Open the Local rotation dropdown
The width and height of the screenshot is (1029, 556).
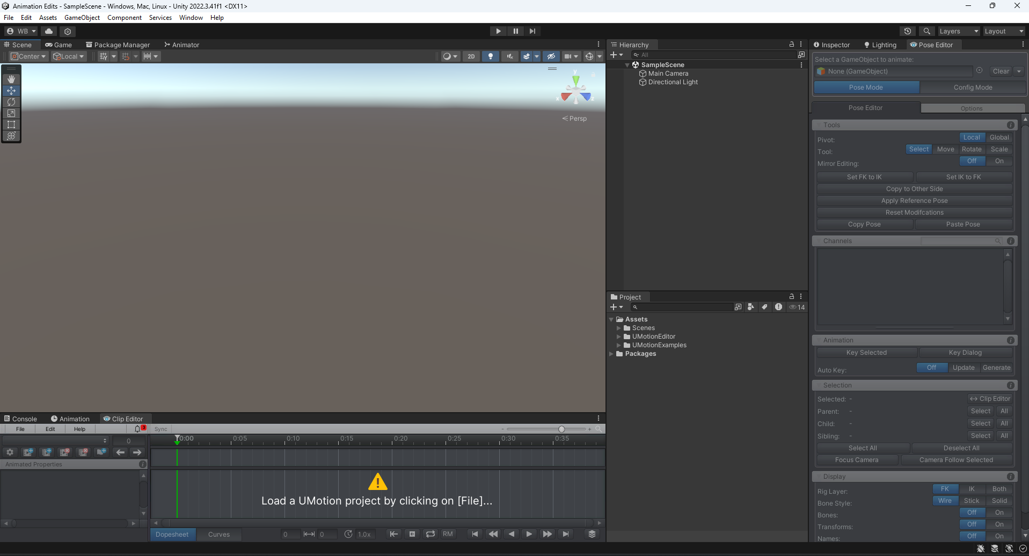pyautogui.click(x=69, y=56)
